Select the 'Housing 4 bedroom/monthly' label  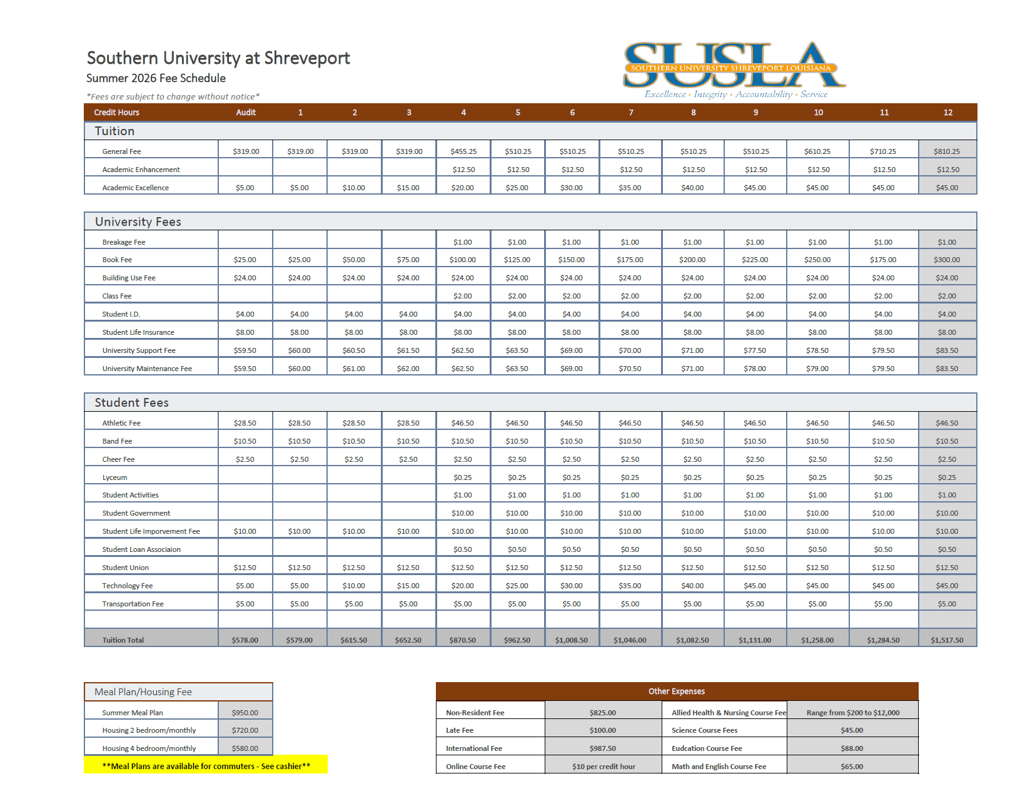[149, 748]
